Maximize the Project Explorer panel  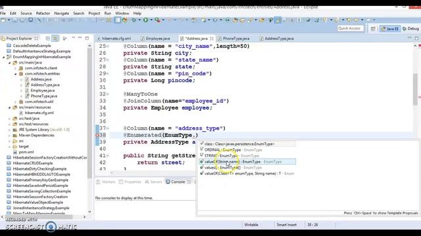[x=87, y=38]
